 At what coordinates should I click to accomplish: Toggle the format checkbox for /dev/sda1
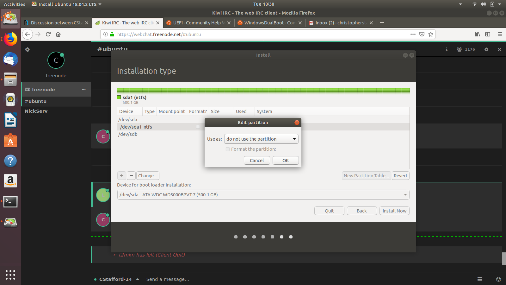(x=198, y=127)
